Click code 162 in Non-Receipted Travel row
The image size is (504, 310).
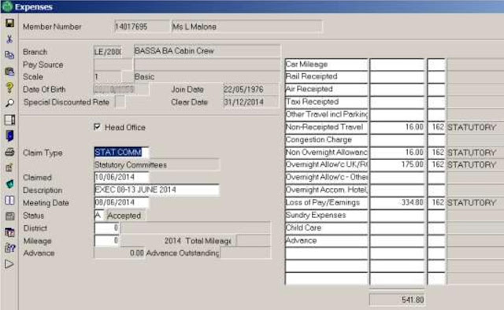point(436,127)
